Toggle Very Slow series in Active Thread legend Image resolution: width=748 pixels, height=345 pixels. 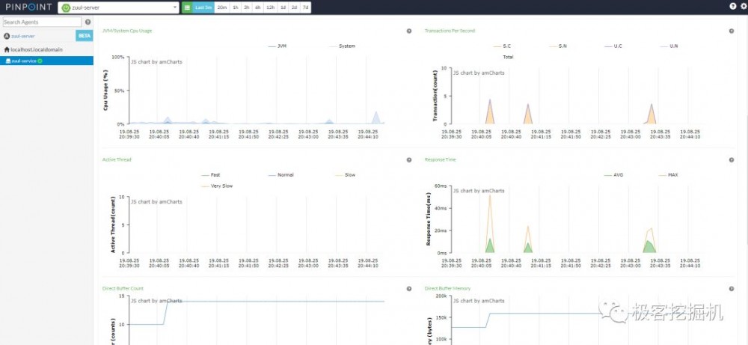pyautogui.click(x=217, y=186)
